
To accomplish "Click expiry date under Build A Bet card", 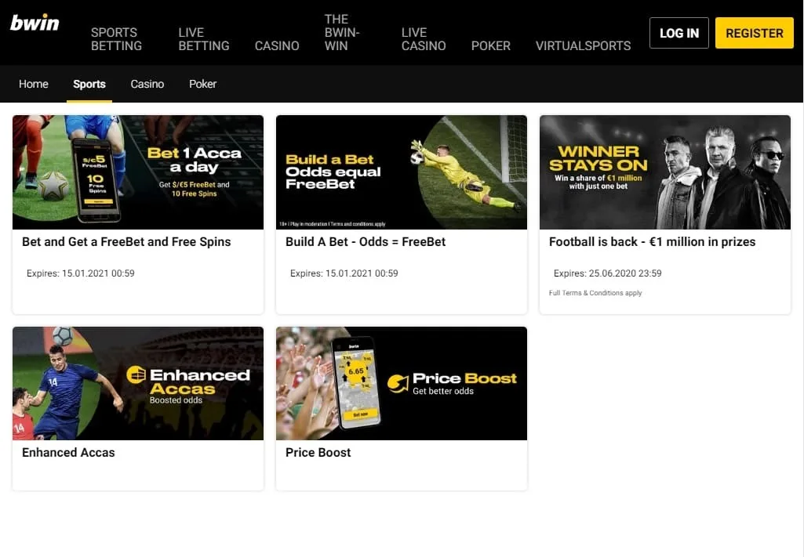I will pyautogui.click(x=344, y=273).
